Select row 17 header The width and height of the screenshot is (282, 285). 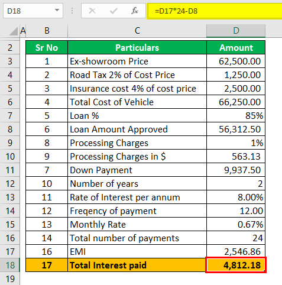click(10, 252)
